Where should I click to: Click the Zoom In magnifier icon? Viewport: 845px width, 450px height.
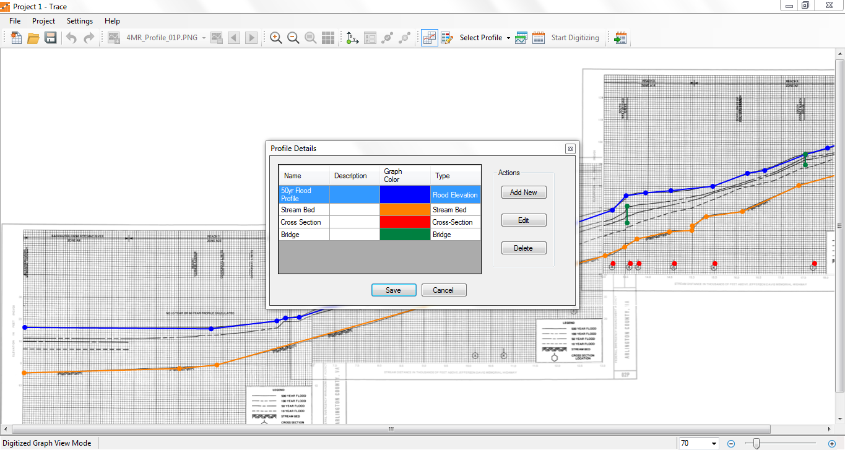tap(276, 38)
